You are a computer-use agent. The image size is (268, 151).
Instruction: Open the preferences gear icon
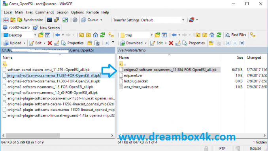tap(75, 20)
